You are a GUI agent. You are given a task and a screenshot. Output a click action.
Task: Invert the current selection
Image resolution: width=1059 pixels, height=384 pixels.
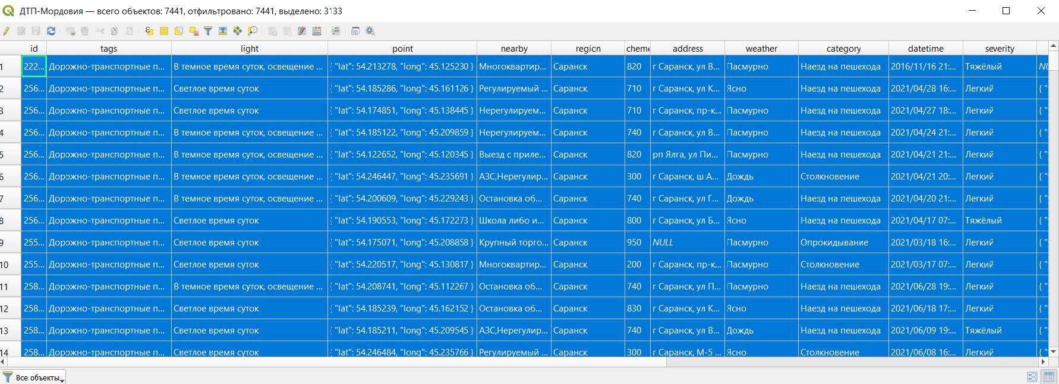tap(179, 31)
